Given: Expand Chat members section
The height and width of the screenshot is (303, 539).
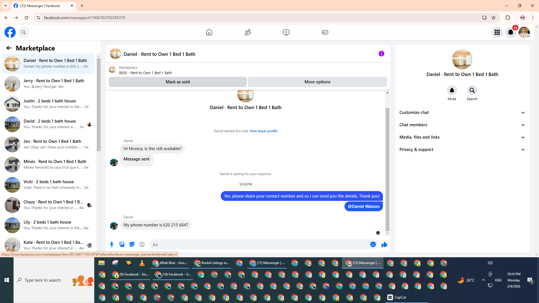Looking at the screenshot, I should coord(462,125).
